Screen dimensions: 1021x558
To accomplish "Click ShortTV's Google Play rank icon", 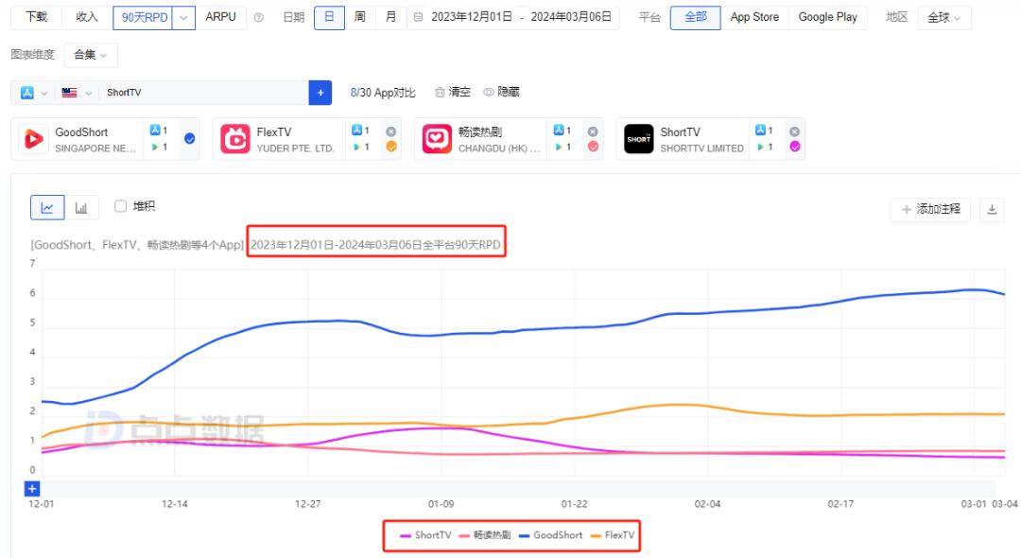I will coord(760,148).
